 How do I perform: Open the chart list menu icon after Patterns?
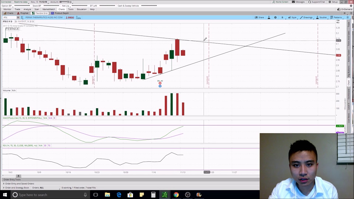(348, 17)
